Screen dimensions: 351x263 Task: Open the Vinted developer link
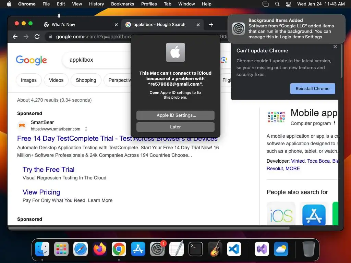tap(298, 161)
